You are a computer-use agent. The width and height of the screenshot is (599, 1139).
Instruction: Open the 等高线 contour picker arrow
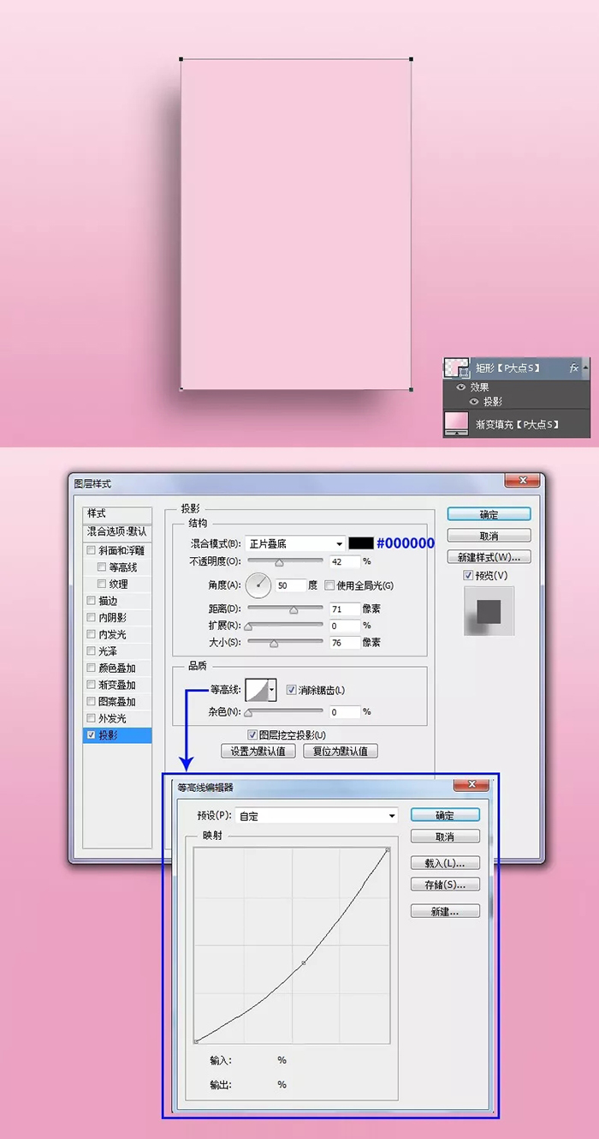point(272,689)
